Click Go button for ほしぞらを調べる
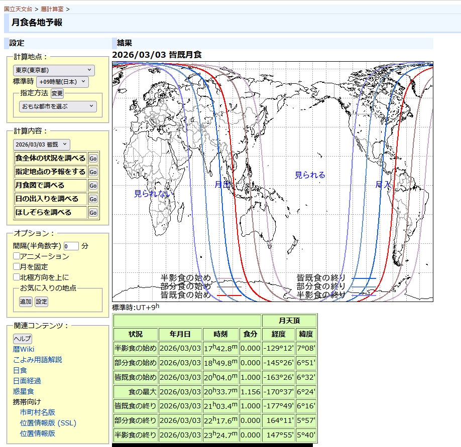 pyautogui.click(x=93, y=213)
